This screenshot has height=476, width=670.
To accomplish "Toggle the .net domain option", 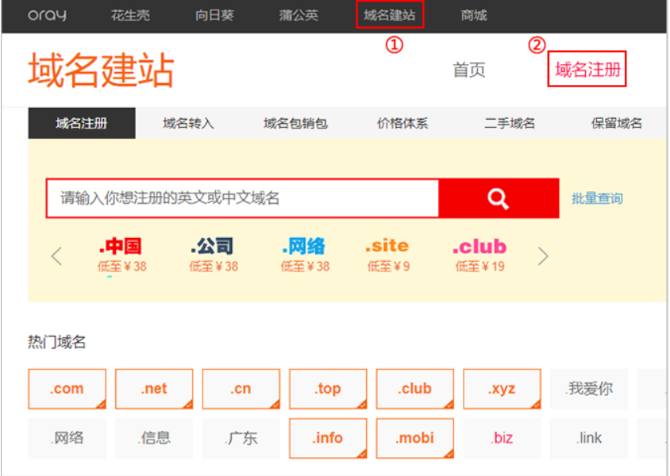I will (x=154, y=389).
